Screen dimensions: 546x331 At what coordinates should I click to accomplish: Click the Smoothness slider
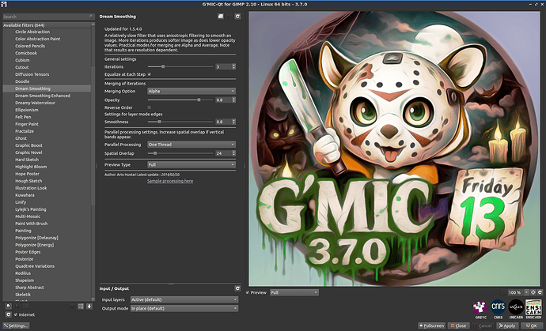tap(180, 122)
